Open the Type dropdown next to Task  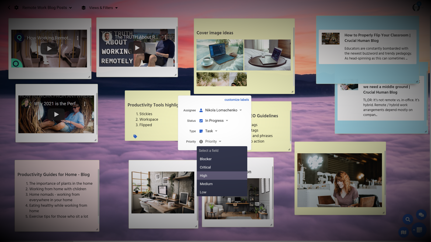click(216, 131)
